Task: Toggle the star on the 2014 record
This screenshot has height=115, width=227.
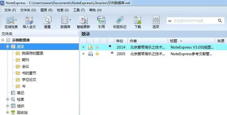Action: [x=97, y=47]
